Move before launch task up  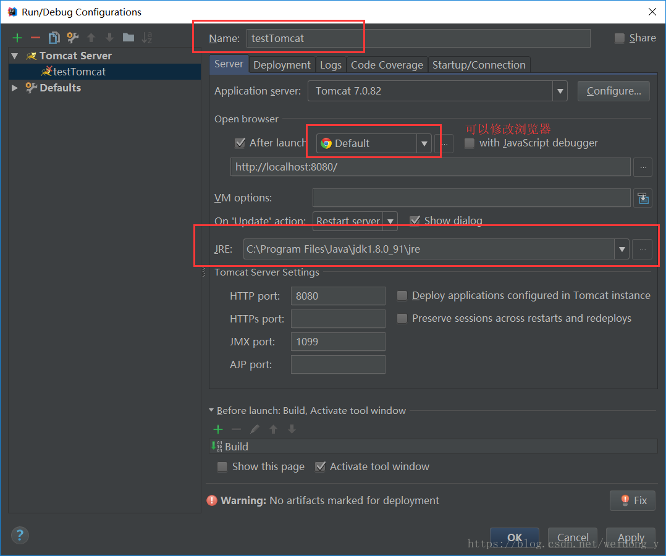[x=274, y=429]
